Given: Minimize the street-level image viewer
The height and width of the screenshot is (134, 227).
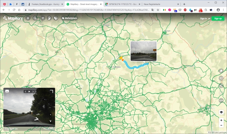Looking at the screenshot, I should [x=7, y=91].
